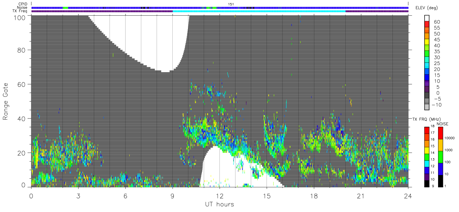The image size is (459, 212).
Task: Click the 18 tick on UT hours axis
Action: [x=314, y=196]
